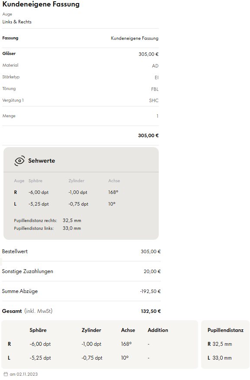The width and height of the screenshot is (250, 380).
Task: Click the Vergütung 1 value SHC
Action: (x=154, y=100)
